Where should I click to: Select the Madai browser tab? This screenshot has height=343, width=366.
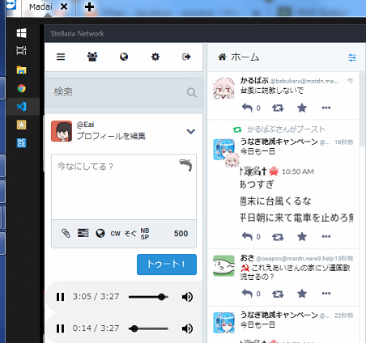tap(40, 6)
